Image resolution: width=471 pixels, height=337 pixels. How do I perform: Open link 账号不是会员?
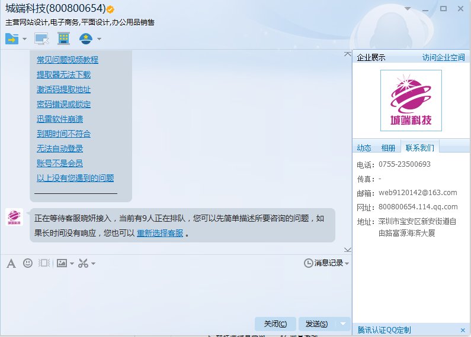(x=60, y=163)
